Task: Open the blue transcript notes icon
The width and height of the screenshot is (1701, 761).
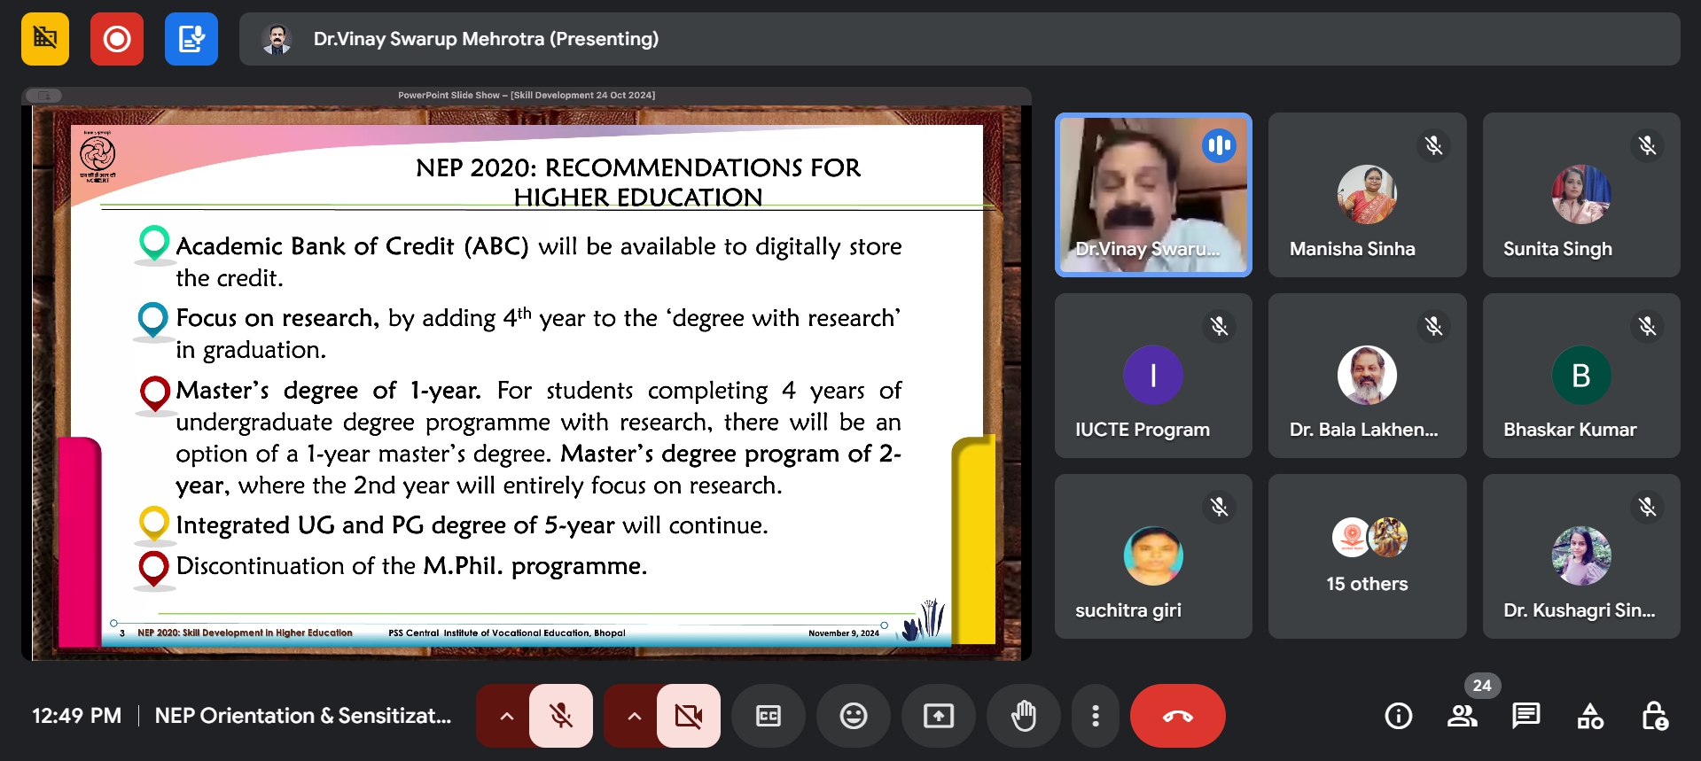Action: tap(191, 39)
